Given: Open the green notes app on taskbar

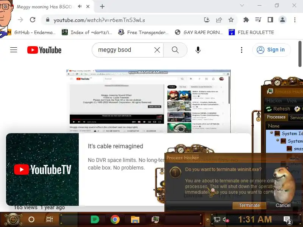Looking at the screenshot, I should tap(95, 219).
